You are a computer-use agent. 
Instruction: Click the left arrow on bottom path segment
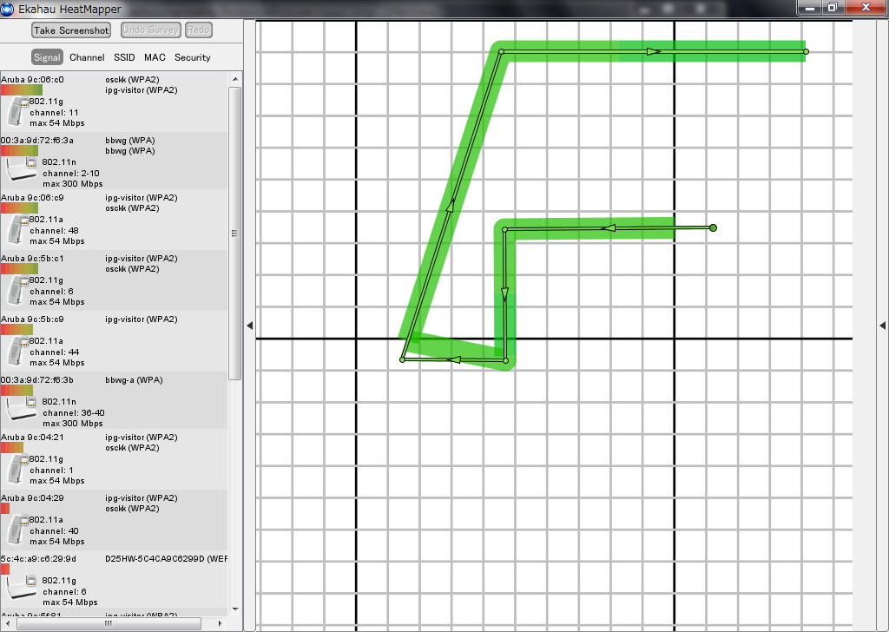453,360
